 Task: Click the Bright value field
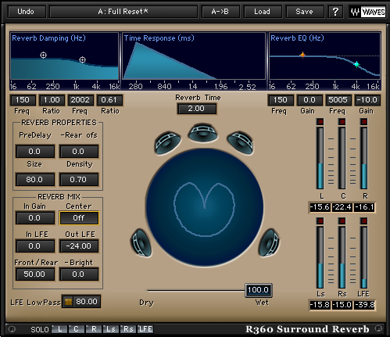79,274
